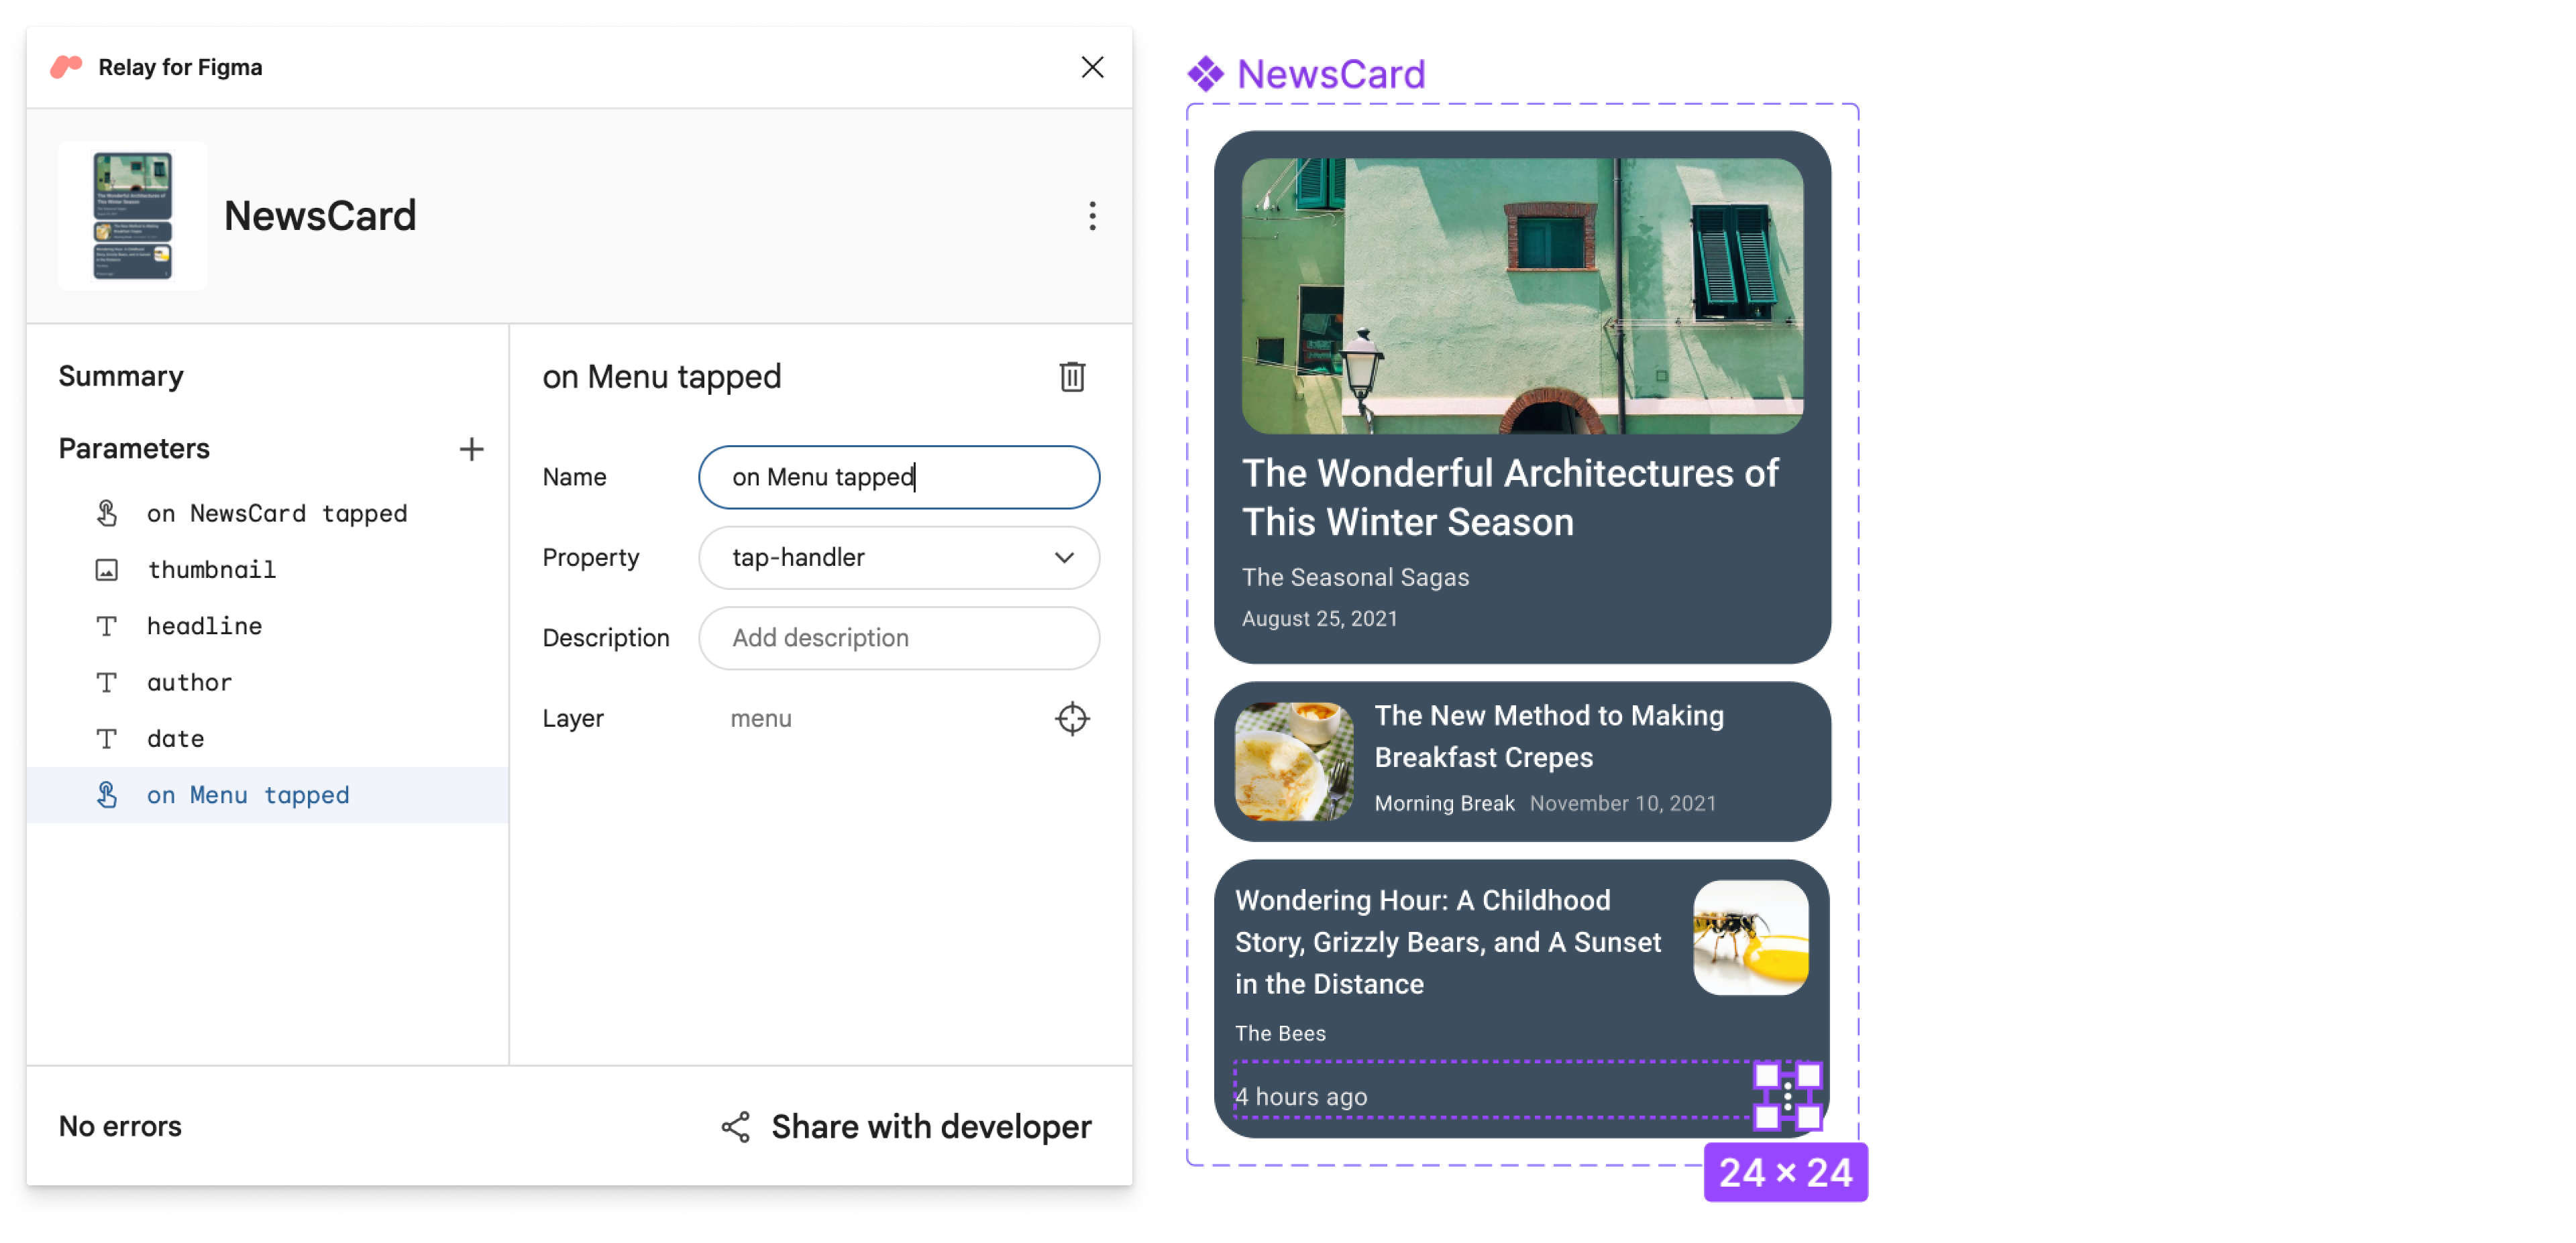The height and width of the screenshot is (1243, 2576).
Task: Click the three-dot overflow menu icon
Action: tap(1089, 215)
